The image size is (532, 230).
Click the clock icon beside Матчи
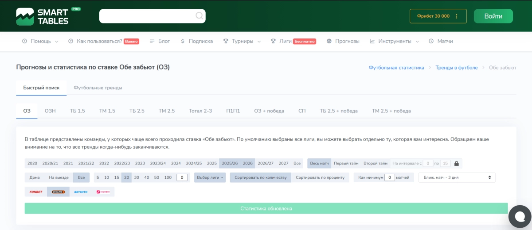pos(431,41)
